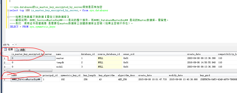Click the A3 key_algorithm cell
Image resolution: width=237 pixels, height=93 pixels.
coord(107,79)
